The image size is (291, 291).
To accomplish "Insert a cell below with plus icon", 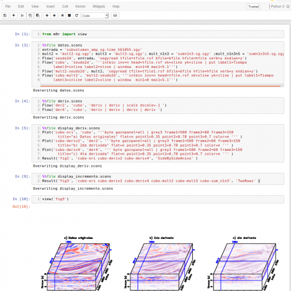I will coord(13,16).
